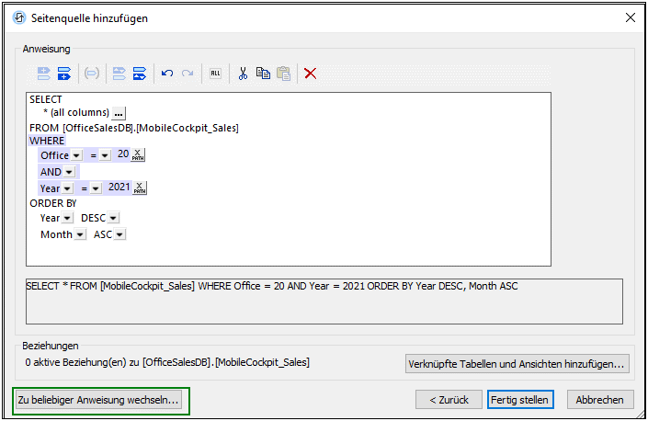648x421 pixels.
Task: Open column selection ellipsis next to all columns
Action: click(119, 113)
